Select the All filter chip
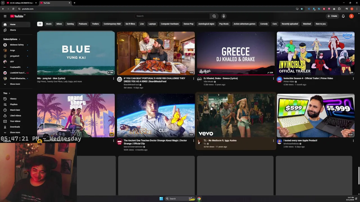The height and width of the screenshot is (202, 360). click(40, 24)
